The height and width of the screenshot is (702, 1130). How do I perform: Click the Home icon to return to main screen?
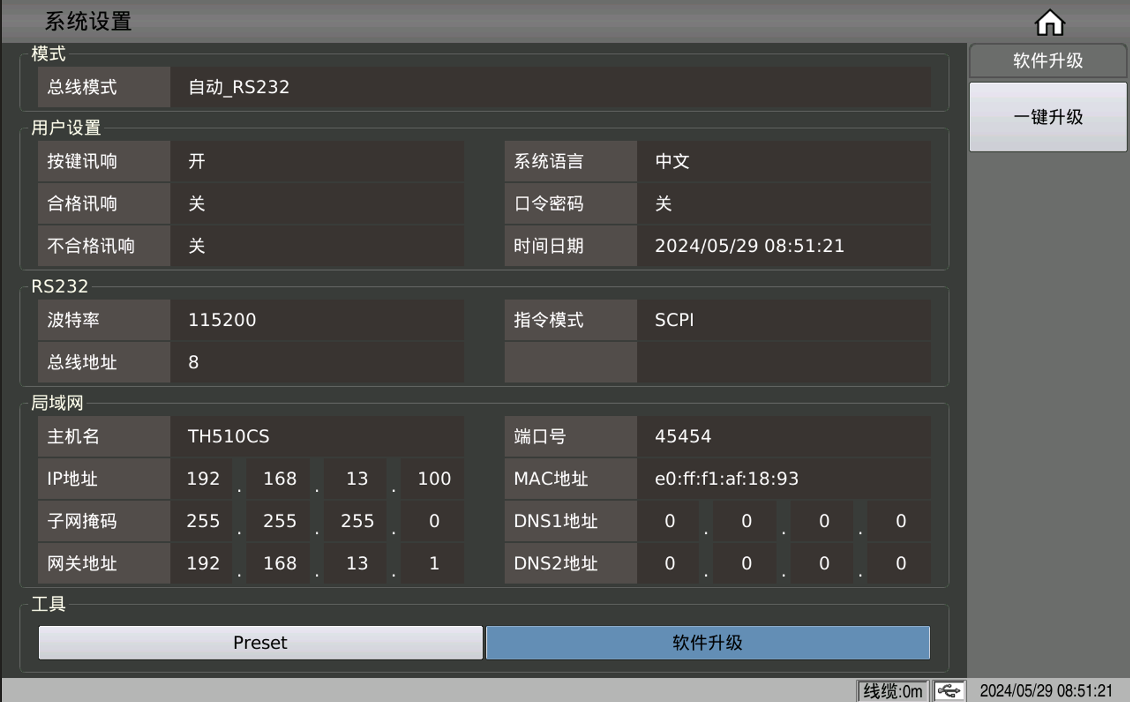(x=1050, y=22)
